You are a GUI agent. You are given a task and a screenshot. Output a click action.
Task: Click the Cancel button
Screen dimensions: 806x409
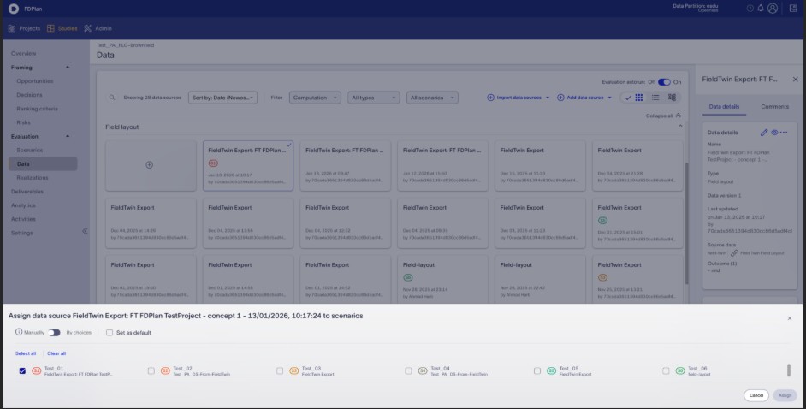(756, 395)
